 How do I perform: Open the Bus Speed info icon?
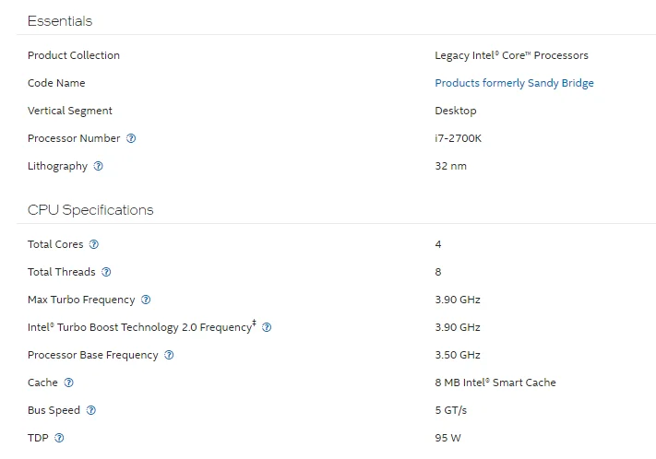(91, 410)
